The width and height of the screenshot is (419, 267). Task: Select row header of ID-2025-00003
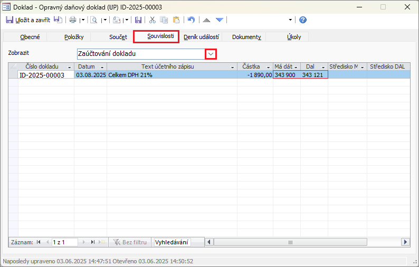[x=13, y=74]
